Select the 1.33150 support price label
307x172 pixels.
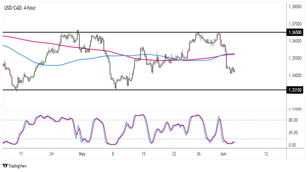point(295,90)
